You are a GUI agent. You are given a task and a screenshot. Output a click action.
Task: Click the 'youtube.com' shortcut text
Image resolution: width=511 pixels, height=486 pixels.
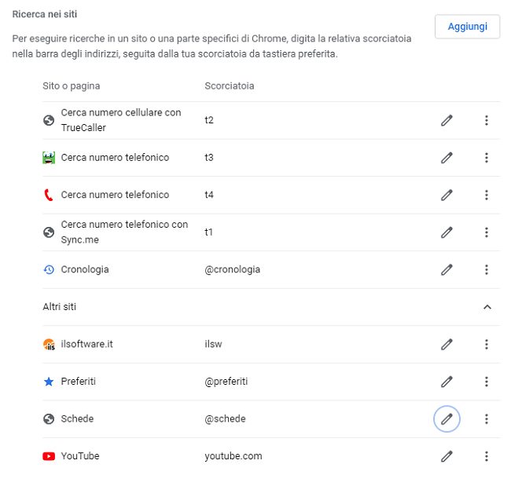point(233,456)
